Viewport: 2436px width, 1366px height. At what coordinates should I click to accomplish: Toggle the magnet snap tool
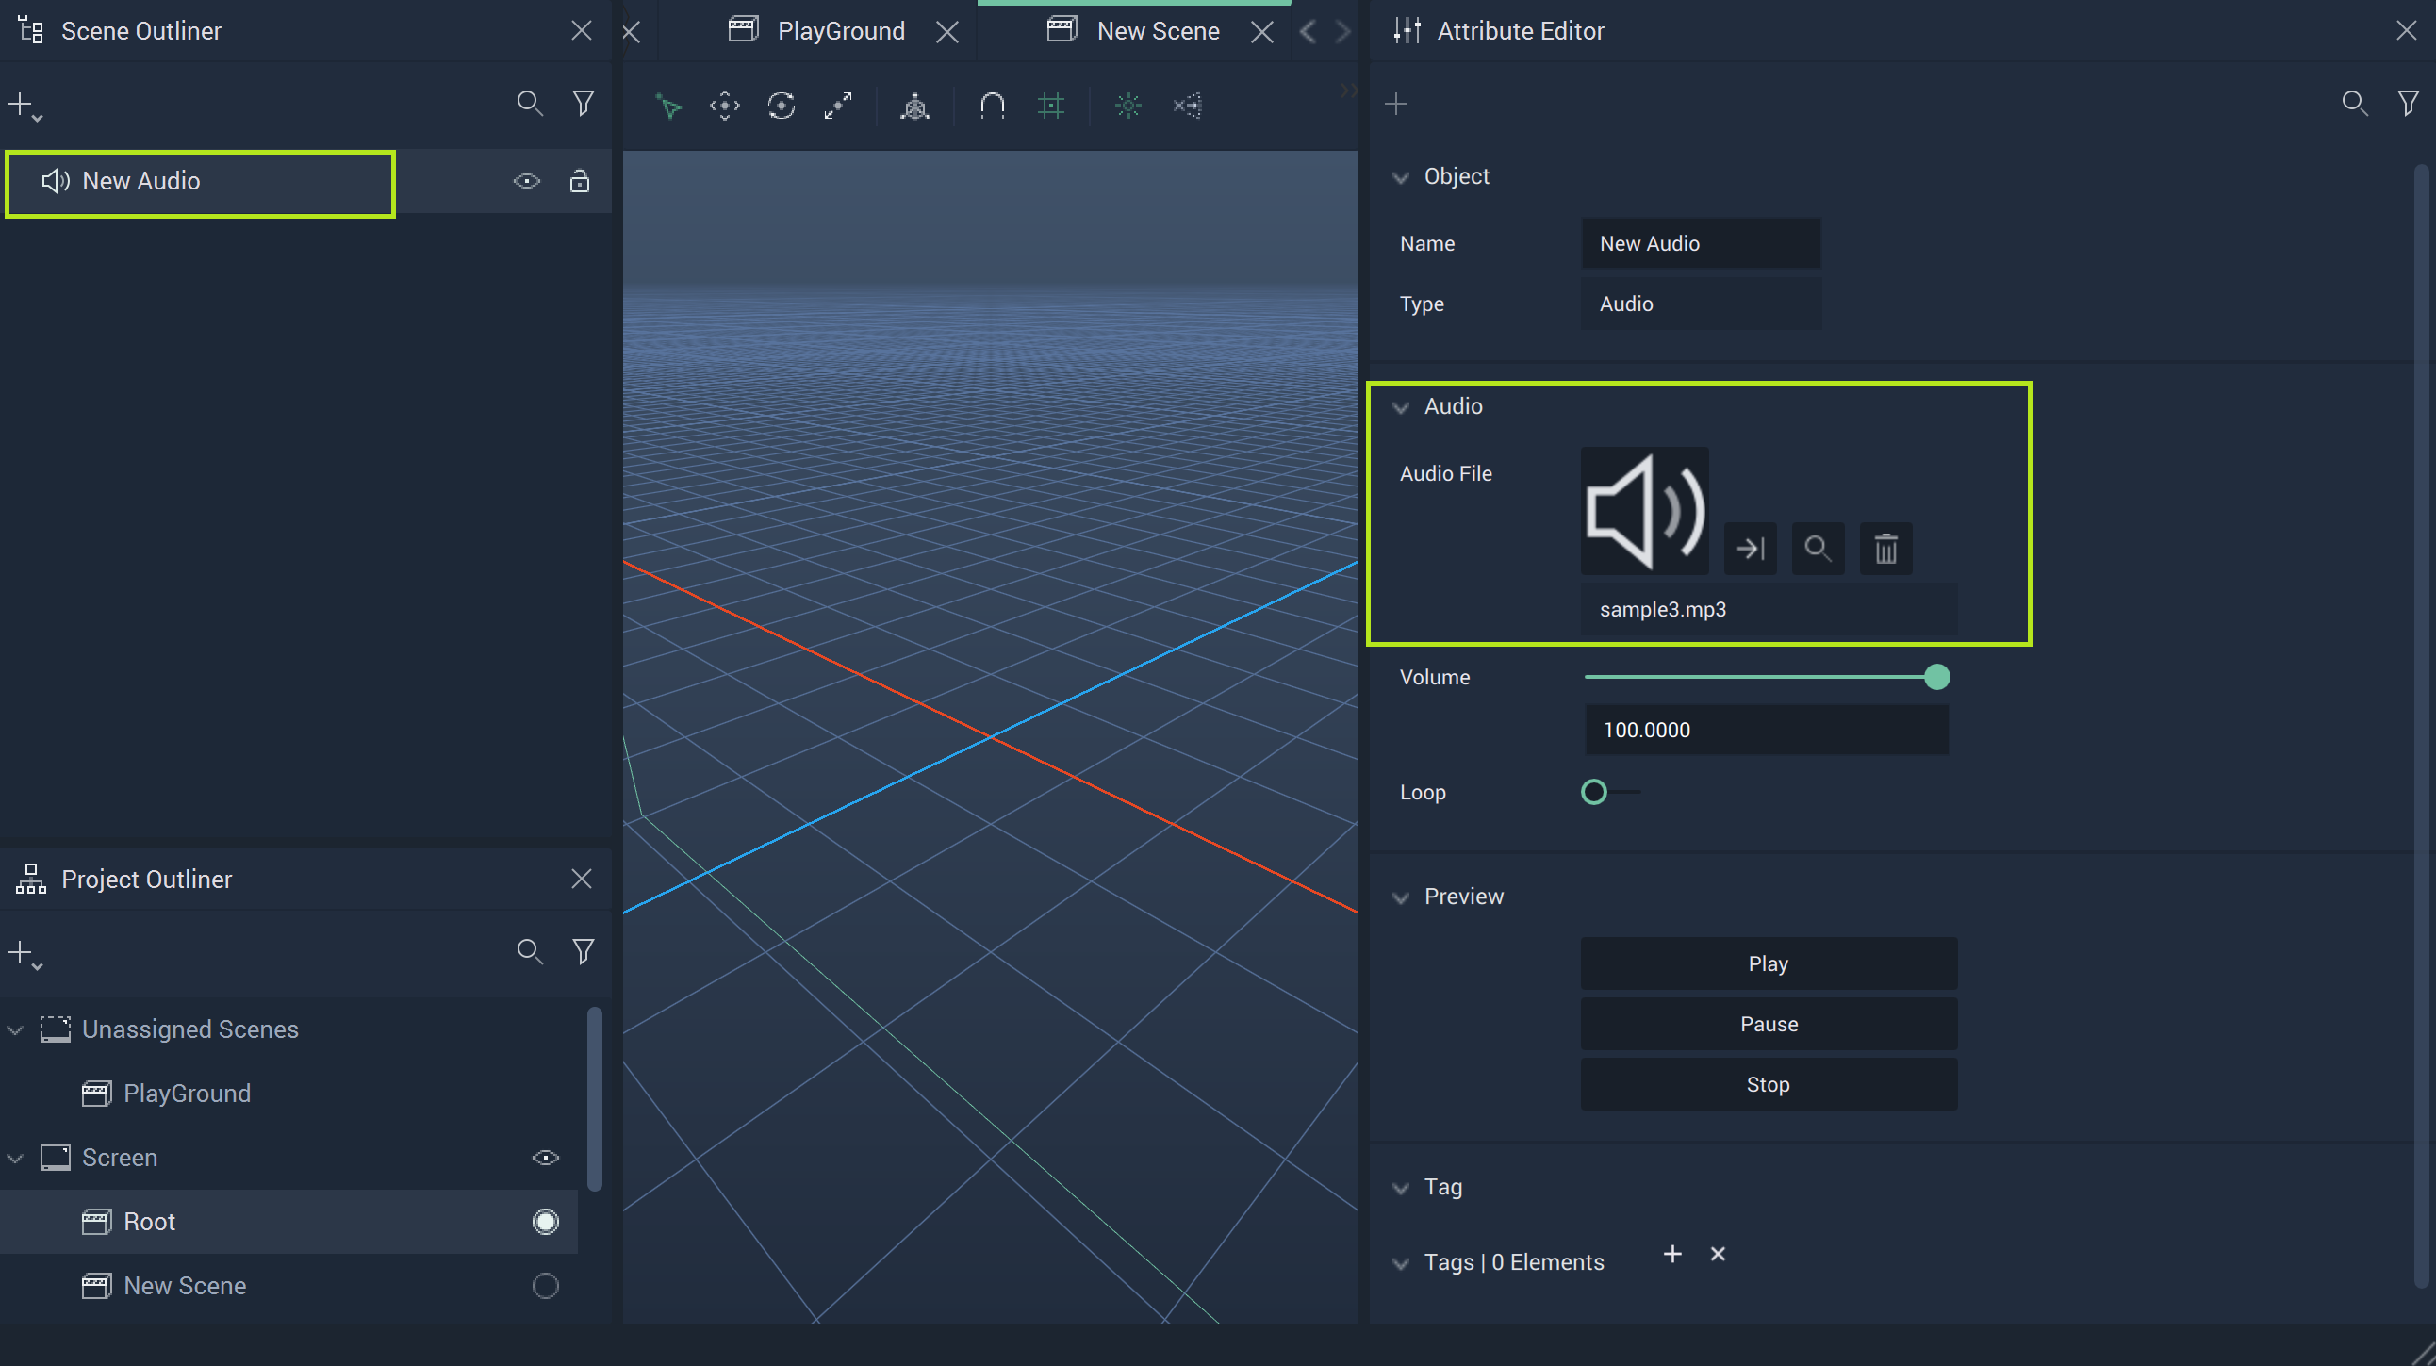[x=992, y=106]
